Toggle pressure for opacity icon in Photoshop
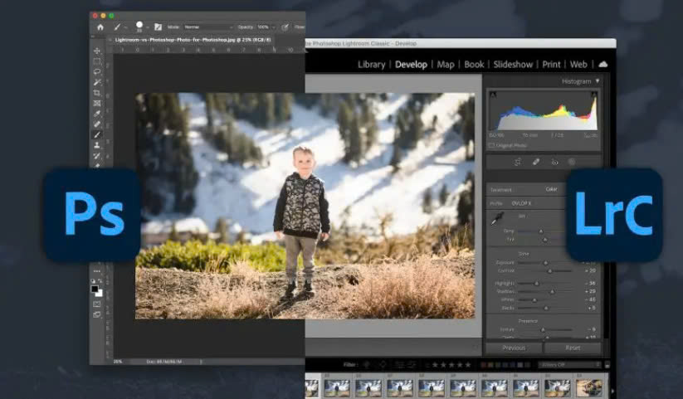The height and width of the screenshot is (399, 683). [285, 27]
